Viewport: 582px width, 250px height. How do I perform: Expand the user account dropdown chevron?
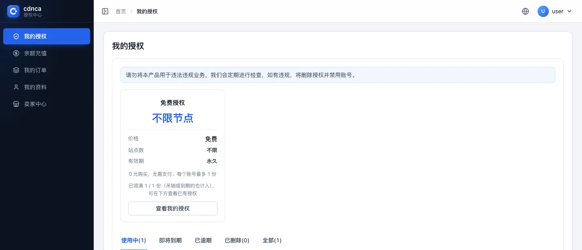click(569, 11)
